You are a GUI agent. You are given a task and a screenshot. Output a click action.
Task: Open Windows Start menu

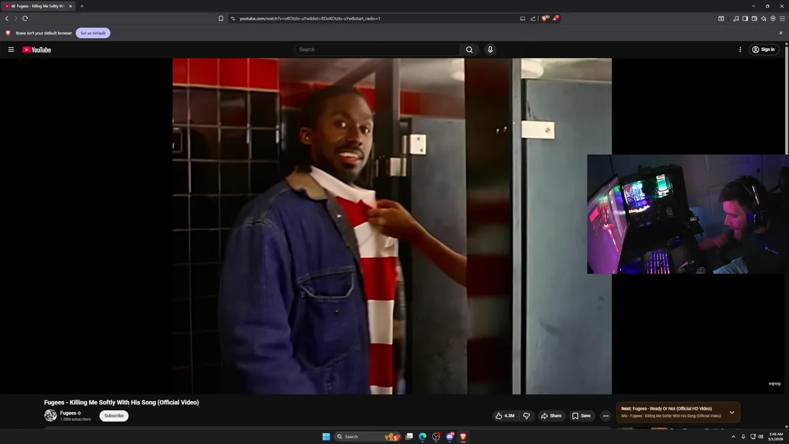(x=326, y=437)
